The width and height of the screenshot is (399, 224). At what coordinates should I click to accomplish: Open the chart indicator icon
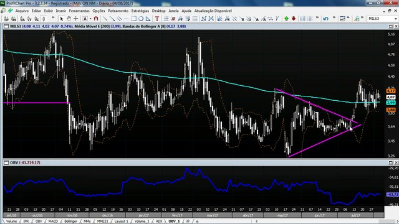(342, 19)
